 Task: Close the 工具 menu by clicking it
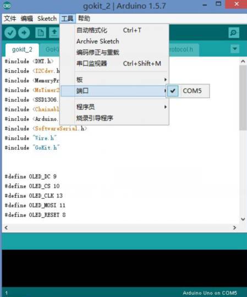(68, 19)
